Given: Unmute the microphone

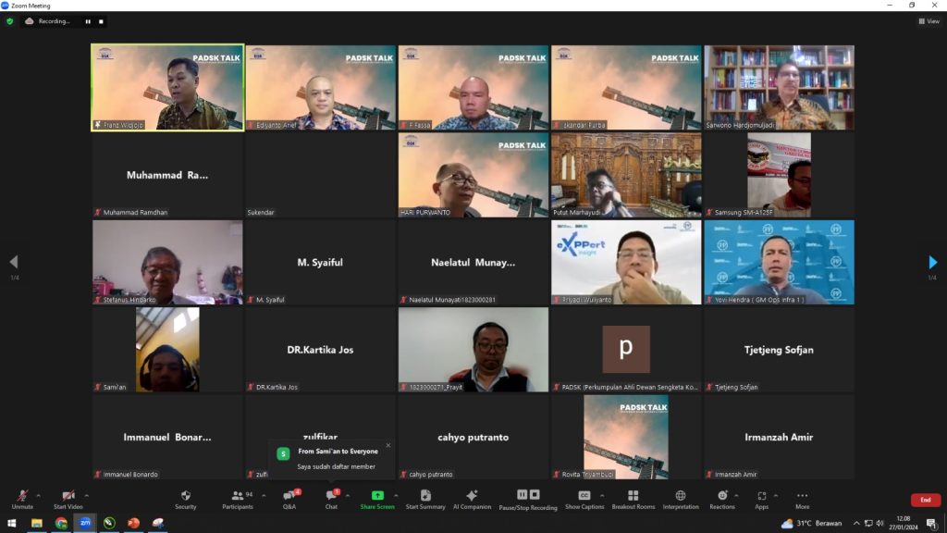Looking at the screenshot, I should tap(22, 499).
